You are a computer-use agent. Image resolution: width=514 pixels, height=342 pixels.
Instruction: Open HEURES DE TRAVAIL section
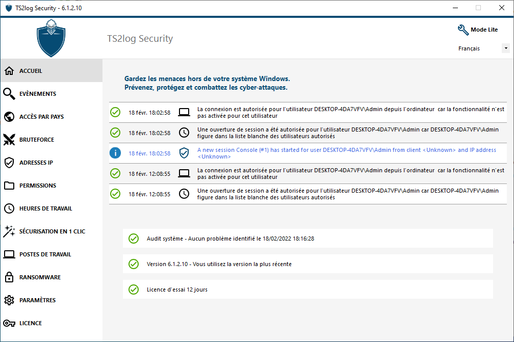[x=52, y=208]
